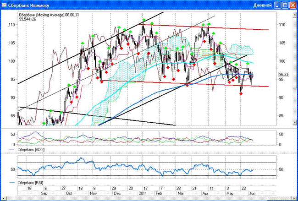Click the Сбербанк Ишимоку window title

[x=28, y=5]
